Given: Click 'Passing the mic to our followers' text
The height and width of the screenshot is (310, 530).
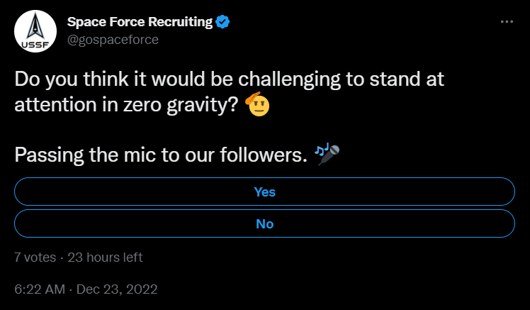Looking at the screenshot, I should 158,155.
